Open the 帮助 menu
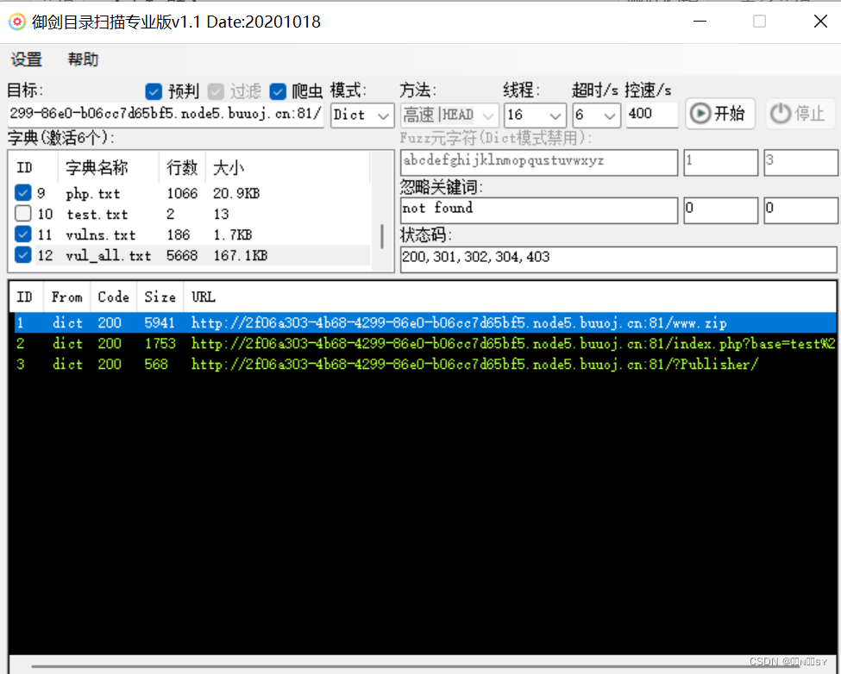This screenshot has width=841, height=674. [x=82, y=59]
